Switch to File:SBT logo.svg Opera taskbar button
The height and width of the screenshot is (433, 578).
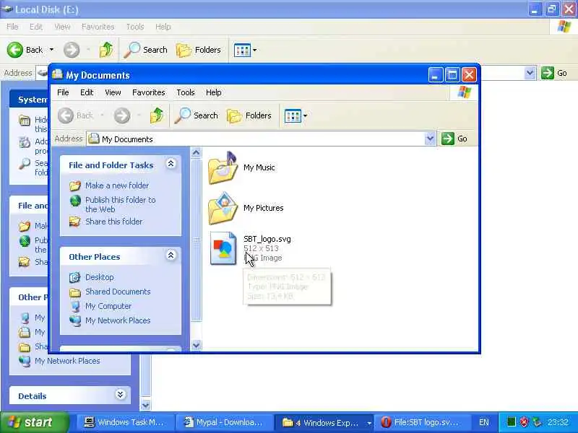(x=423, y=422)
